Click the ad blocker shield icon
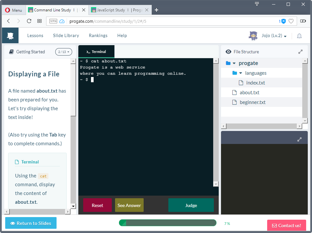Image resolution: width=312 pixels, height=233 pixels. [283, 21]
